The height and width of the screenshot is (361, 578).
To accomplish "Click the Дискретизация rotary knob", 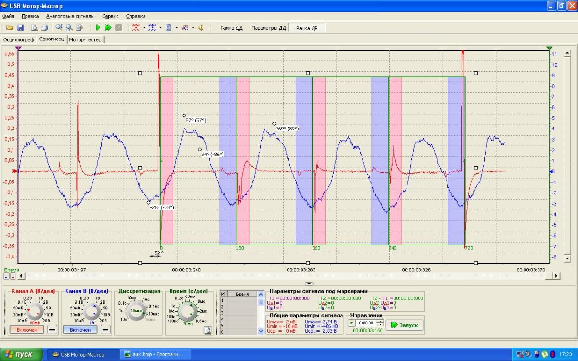I will (x=136, y=311).
